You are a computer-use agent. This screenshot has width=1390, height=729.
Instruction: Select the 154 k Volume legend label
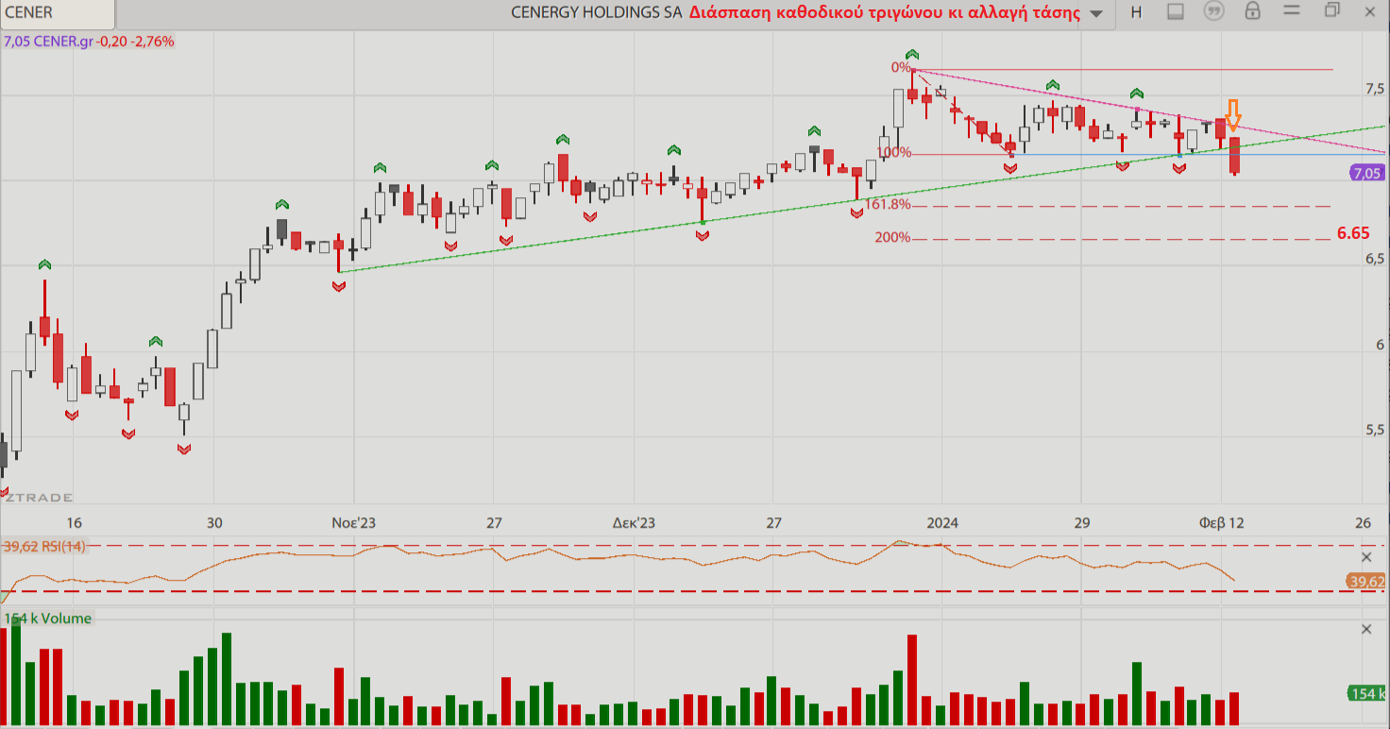pyautogui.click(x=48, y=619)
